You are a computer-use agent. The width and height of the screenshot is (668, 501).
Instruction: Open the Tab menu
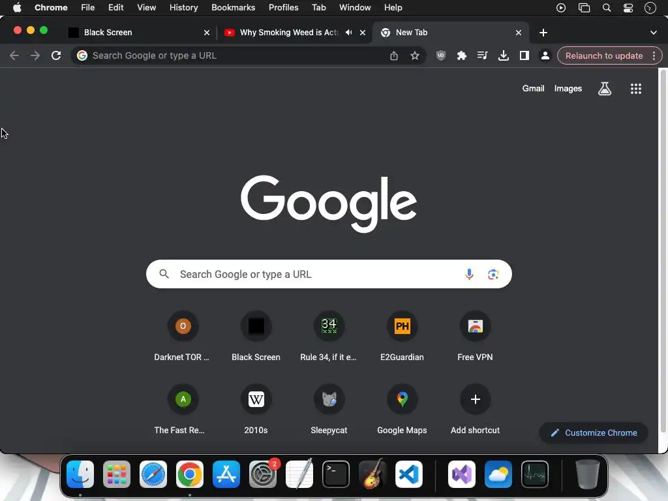pyautogui.click(x=318, y=7)
